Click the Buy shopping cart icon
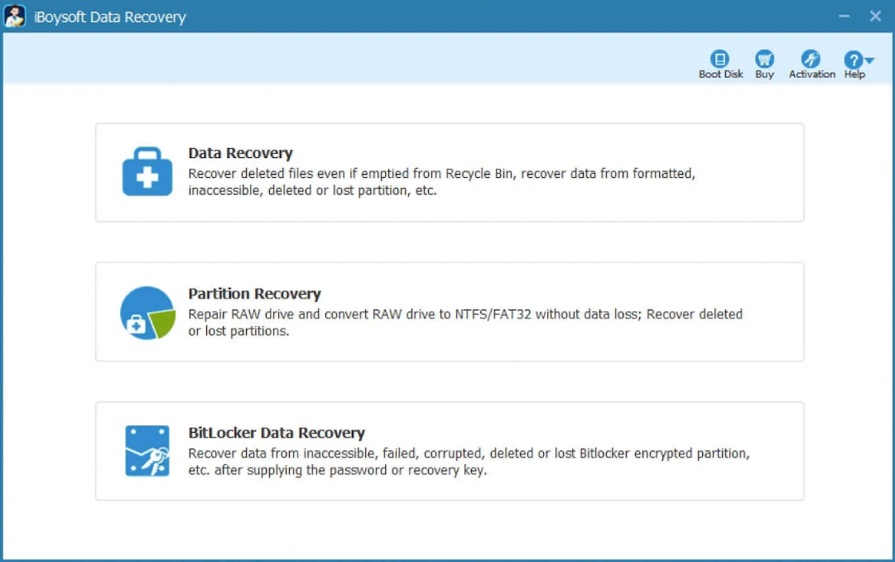Image resolution: width=895 pixels, height=562 pixels. (x=764, y=59)
